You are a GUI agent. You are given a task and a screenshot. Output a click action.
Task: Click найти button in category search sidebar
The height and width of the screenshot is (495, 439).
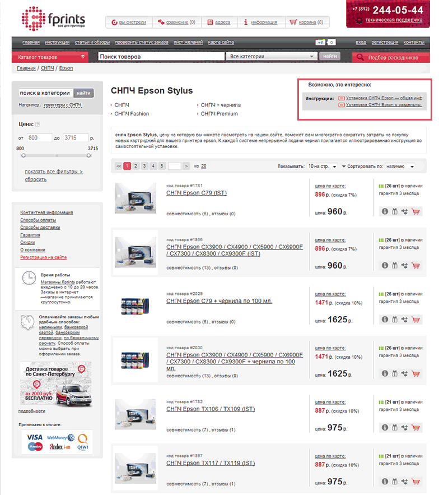pos(83,93)
